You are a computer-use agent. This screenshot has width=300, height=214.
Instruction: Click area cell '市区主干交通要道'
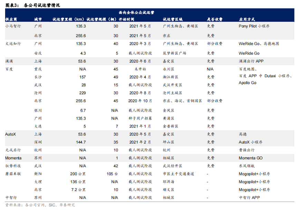click(x=178, y=174)
